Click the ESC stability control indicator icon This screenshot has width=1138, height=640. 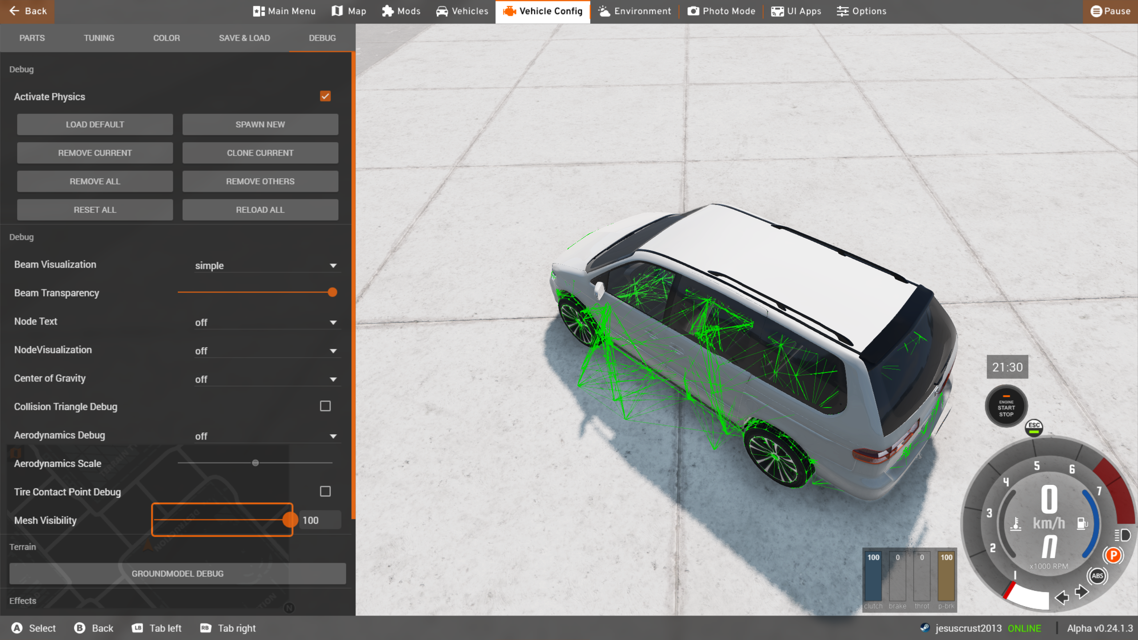1034,428
